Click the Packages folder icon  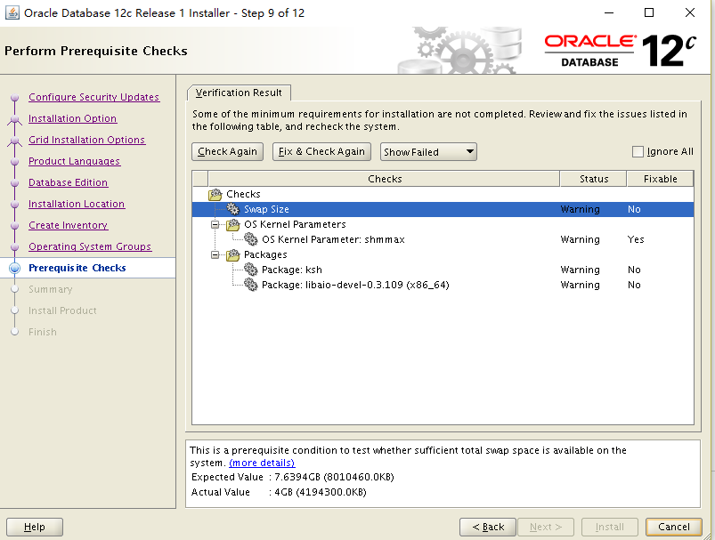pyautogui.click(x=233, y=254)
